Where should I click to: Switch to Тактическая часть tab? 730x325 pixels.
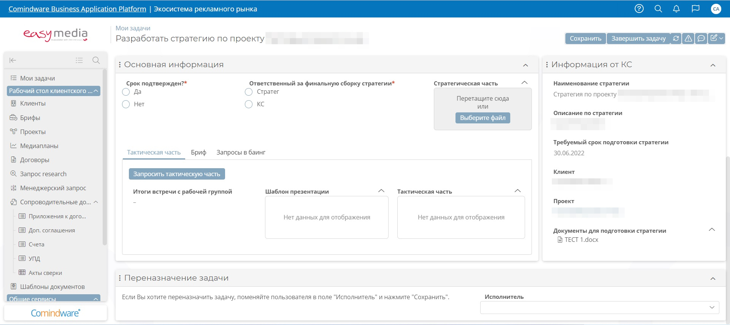coord(154,152)
